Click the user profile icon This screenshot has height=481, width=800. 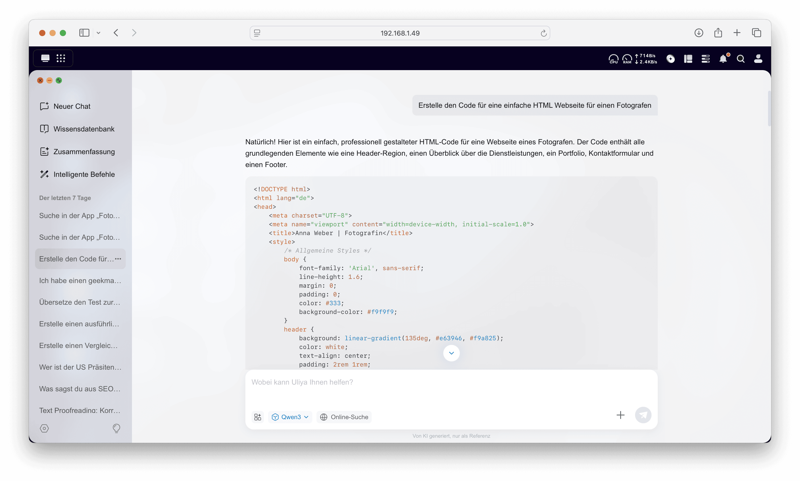(758, 59)
